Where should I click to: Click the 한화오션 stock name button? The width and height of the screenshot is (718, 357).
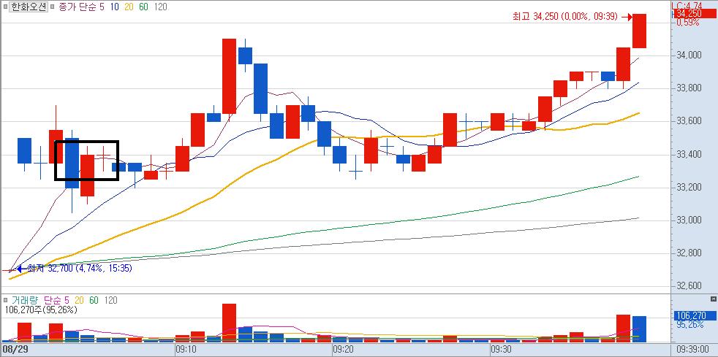coord(29,7)
